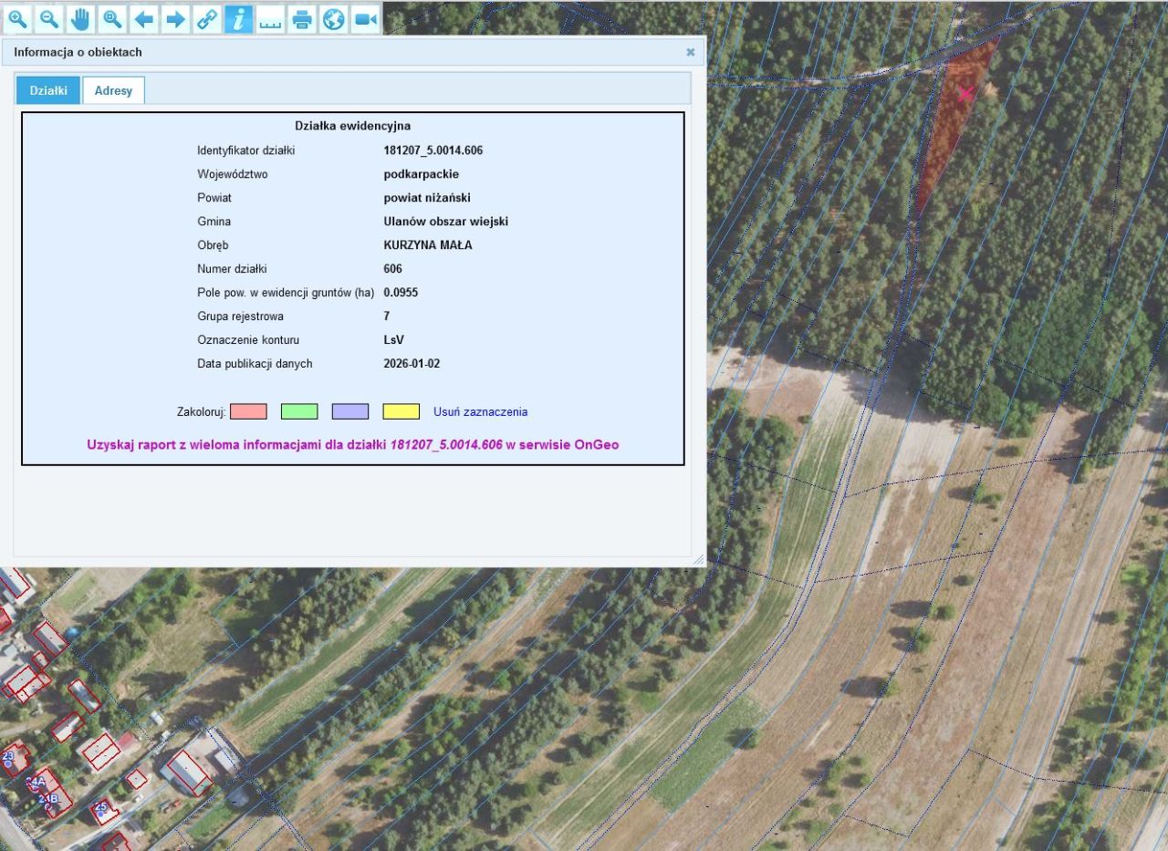Click the Usuń zaznaczenia link
Screen dimensions: 1168x851
tap(481, 411)
